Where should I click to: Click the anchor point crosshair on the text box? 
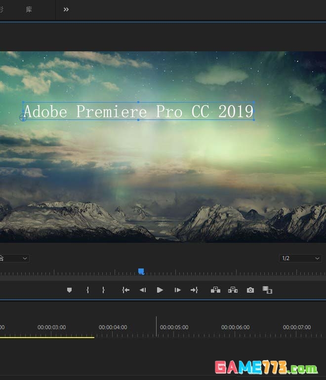coord(23,117)
